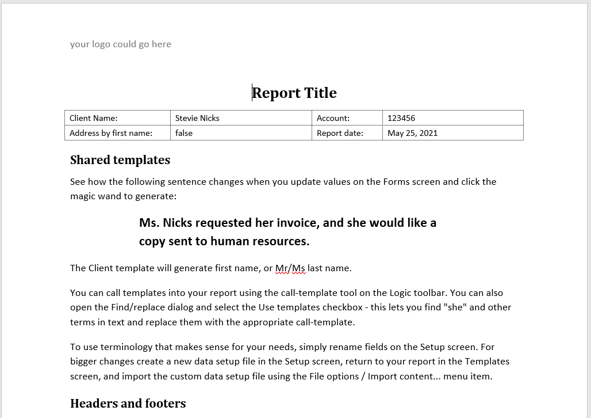Click the 'false' value cell
This screenshot has height=418, width=591.
click(241, 133)
